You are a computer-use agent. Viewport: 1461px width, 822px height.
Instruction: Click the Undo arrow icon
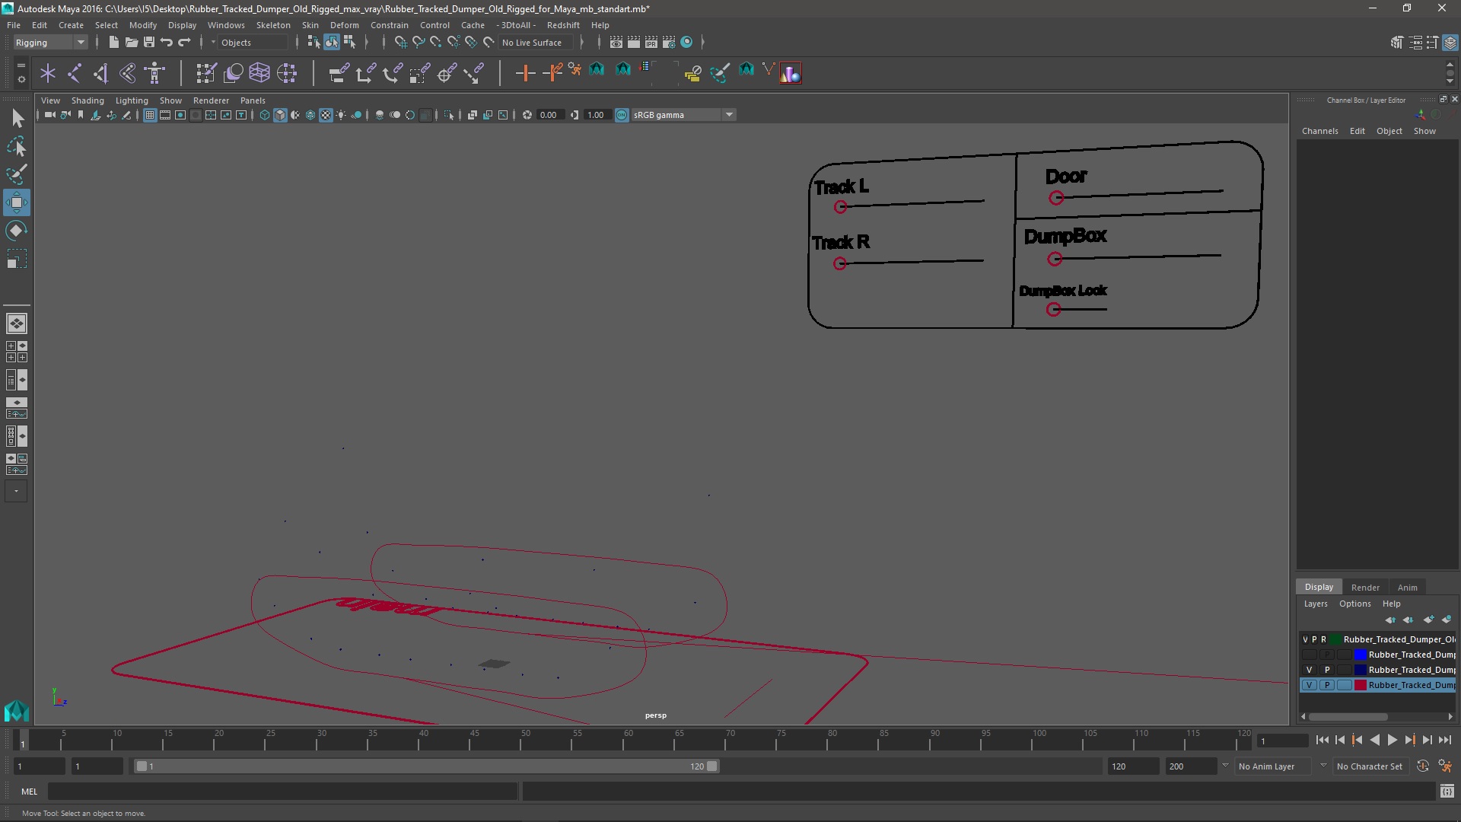click(x=167, y=43)
